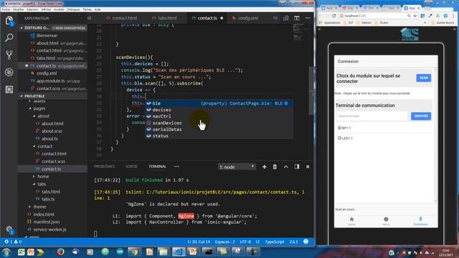Open the Source Control view
459x258 pixels.
[x=9, y=54]
